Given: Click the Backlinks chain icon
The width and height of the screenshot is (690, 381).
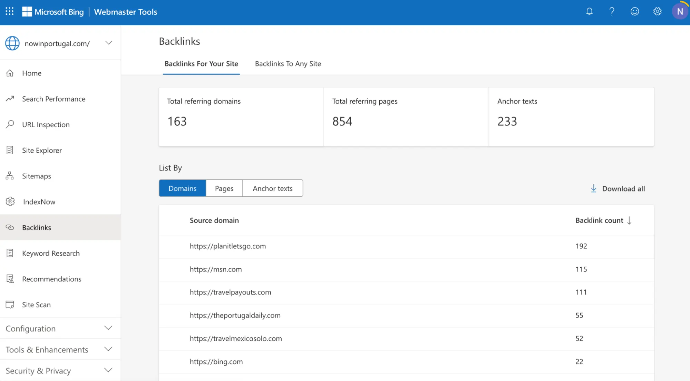Looking at the screenshot, I should pos(10,227).
